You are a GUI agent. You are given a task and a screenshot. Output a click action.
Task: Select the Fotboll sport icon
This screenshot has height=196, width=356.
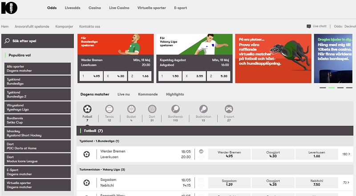[87, 109]
